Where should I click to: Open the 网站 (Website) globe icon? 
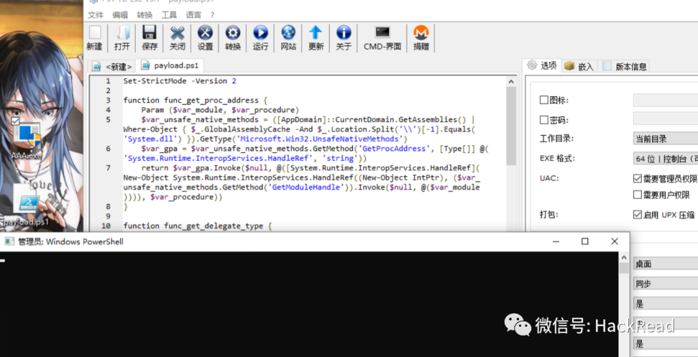288,38
